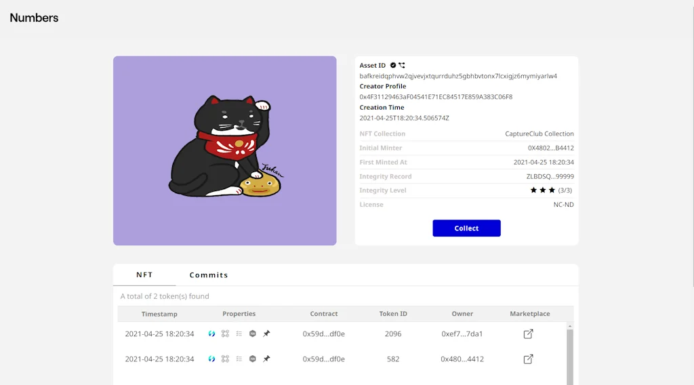Click the token list scroll-up arrow
The height and width of the screenshot is (385, 694).
570,326
